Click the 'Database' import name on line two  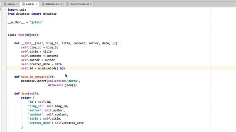click(50, 14)
